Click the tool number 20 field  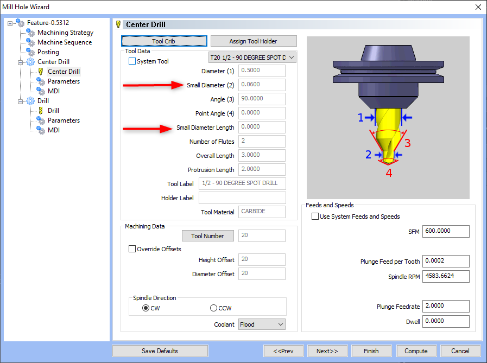[x=262, y=236]
